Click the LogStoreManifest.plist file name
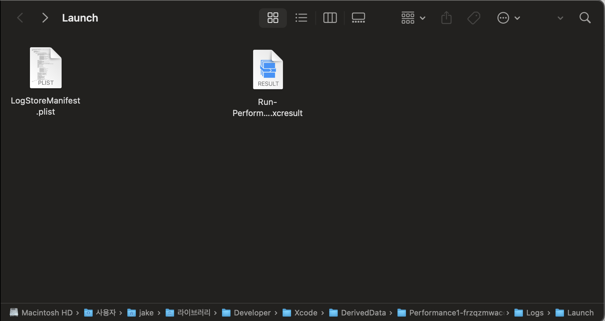The image size is (605, 321). 46,106
